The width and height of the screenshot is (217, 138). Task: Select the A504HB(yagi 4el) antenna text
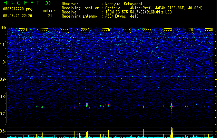coord(122,16)
